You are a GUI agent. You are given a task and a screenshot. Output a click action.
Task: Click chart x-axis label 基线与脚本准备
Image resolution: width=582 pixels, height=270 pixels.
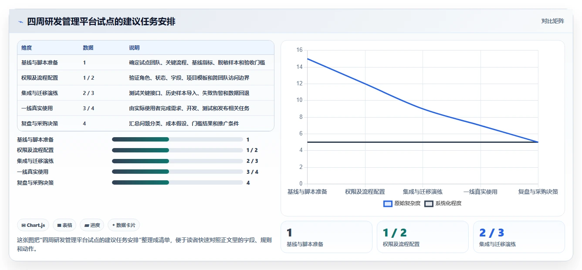(307, 192)
